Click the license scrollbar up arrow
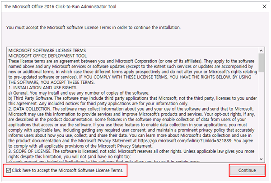This screenshot has height=183, width=271. pos(261,51)
